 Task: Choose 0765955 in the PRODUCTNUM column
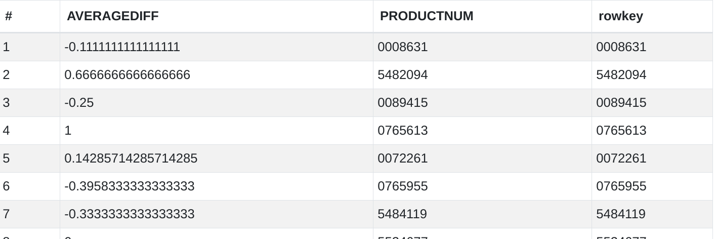[402, 186]
